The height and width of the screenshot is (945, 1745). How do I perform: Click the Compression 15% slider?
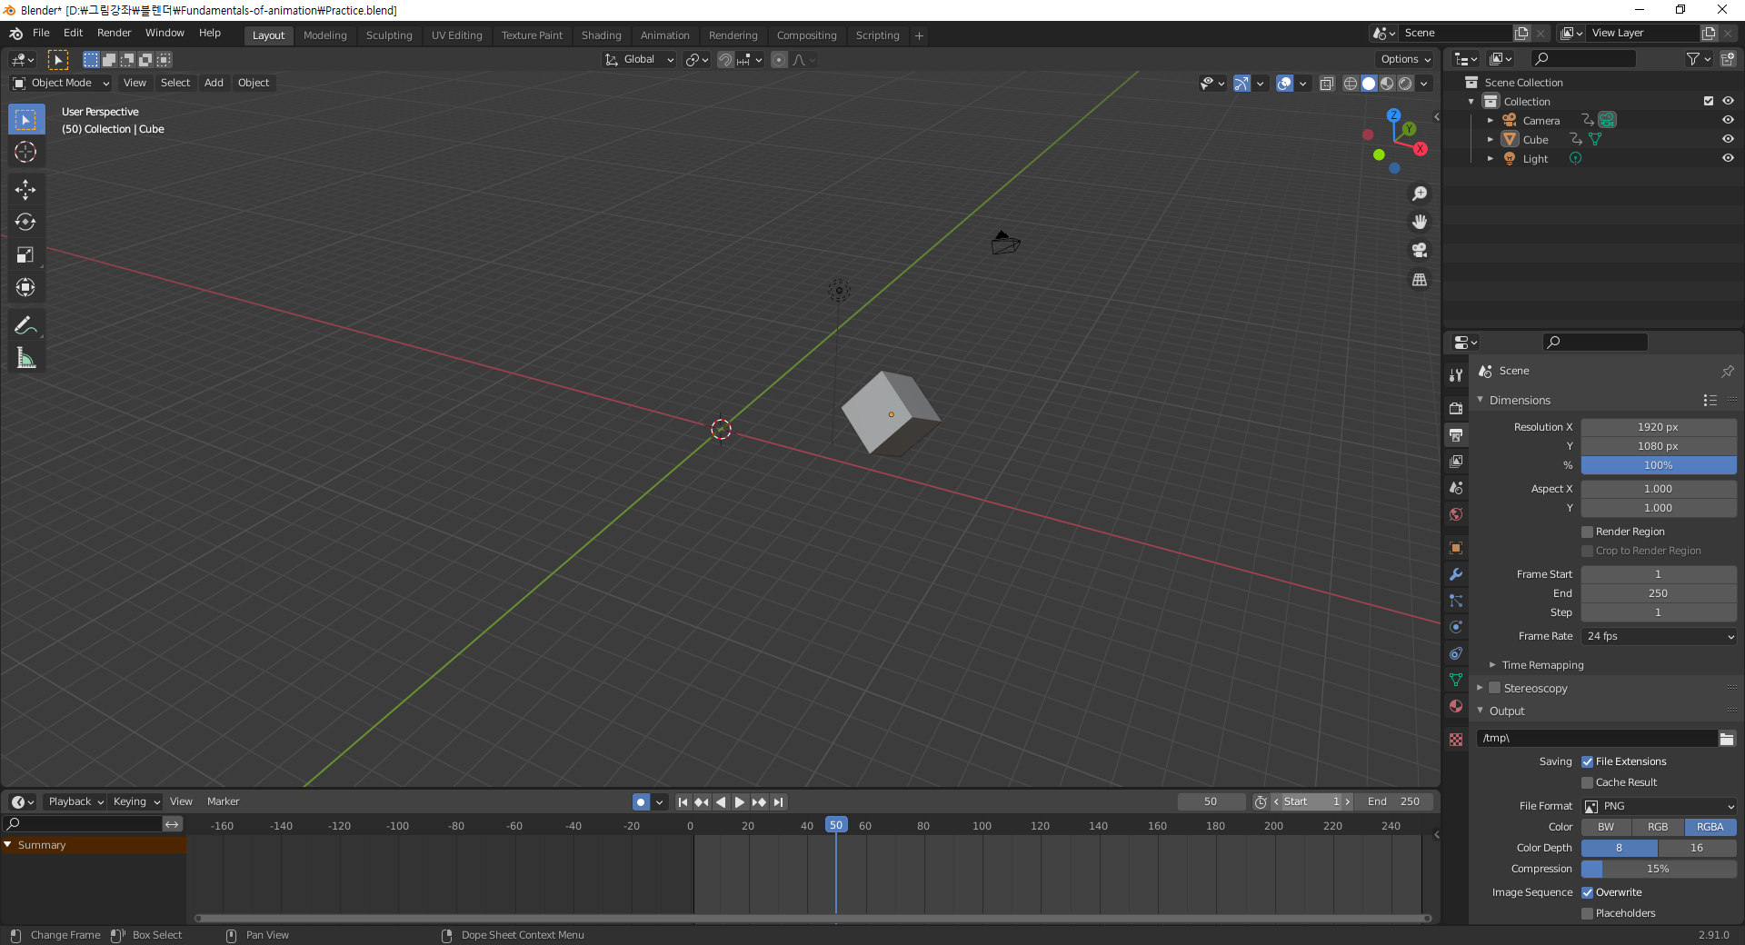click(1659, 869)
